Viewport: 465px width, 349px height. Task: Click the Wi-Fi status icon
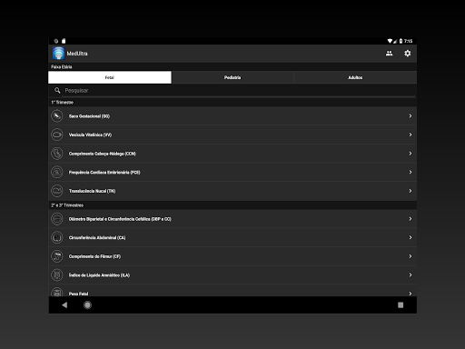tap(390, 41)
